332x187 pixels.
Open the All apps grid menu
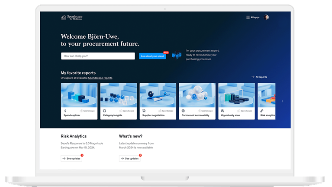click(x=252, y=17)
